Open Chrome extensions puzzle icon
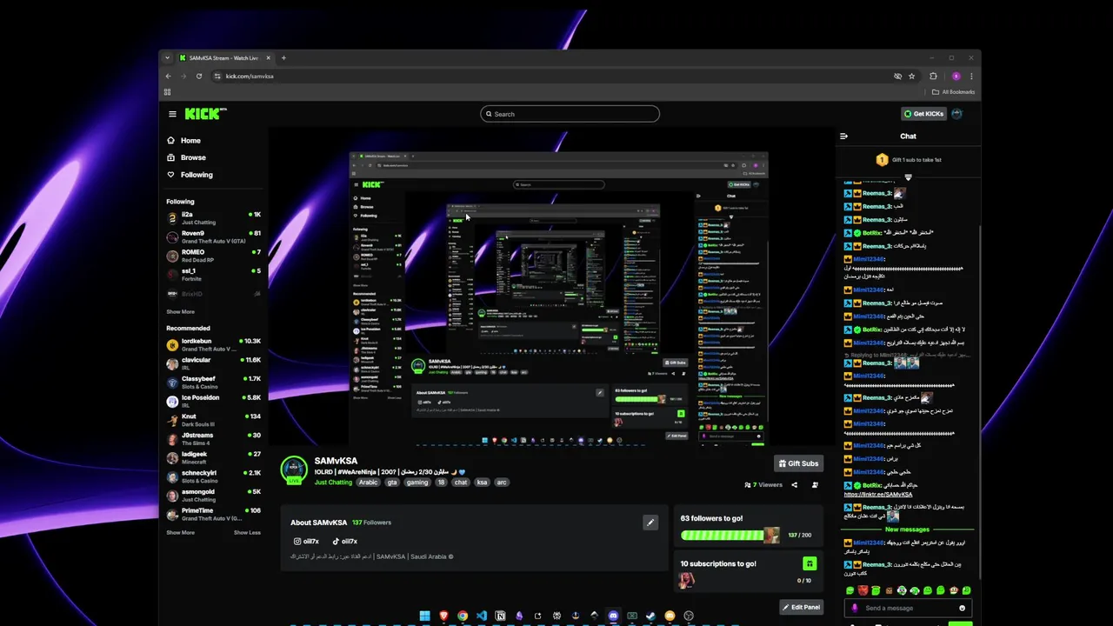Viewport: 1113px width, 626px height. [933, 76]
